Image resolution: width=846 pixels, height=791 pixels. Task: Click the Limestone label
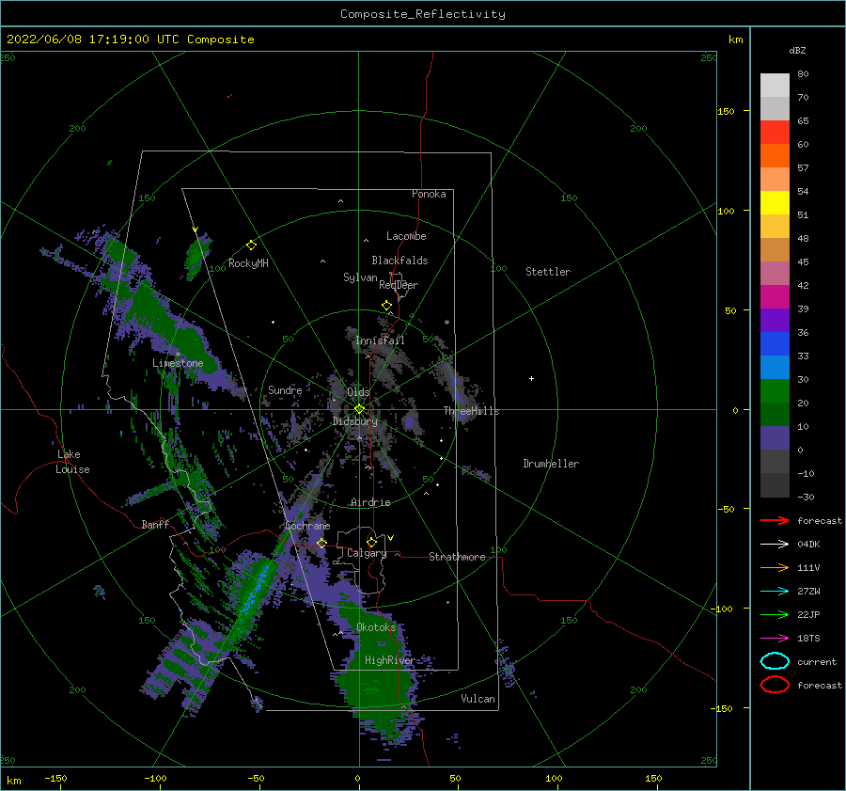178,363
